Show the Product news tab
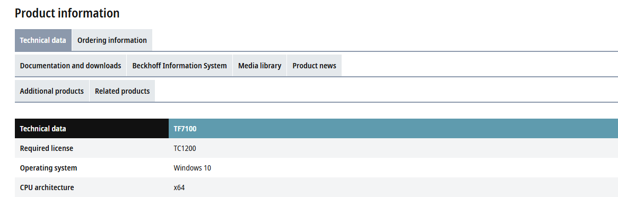Viewport: 618px width, 197px height. click(314, 66)
